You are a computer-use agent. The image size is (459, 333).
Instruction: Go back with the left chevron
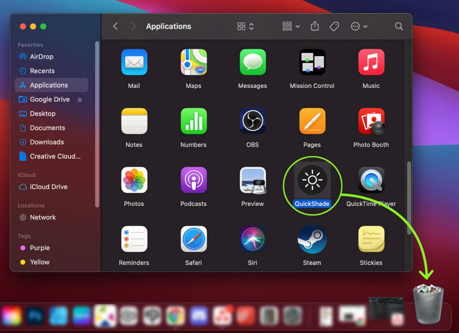115,26
